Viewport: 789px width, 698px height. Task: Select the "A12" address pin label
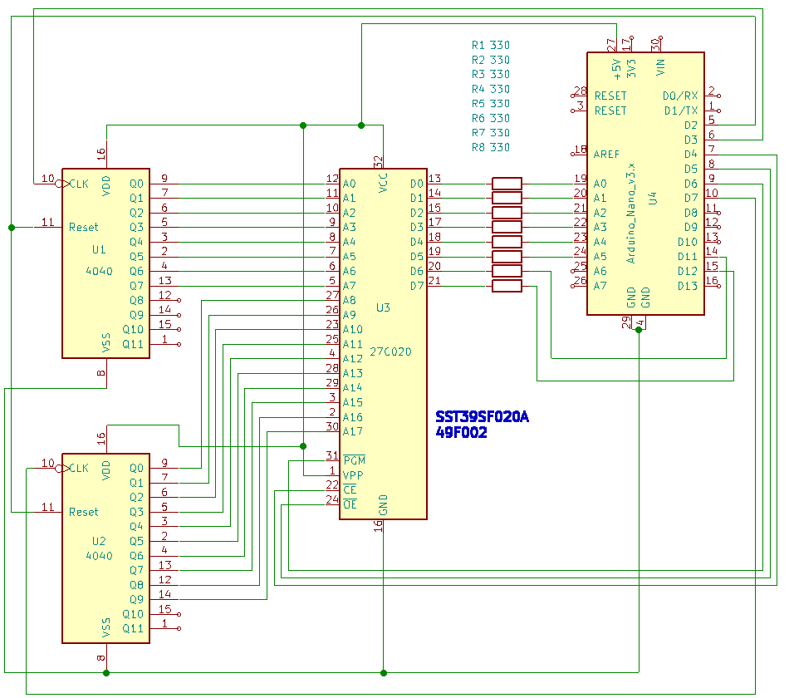coord(353,359)
